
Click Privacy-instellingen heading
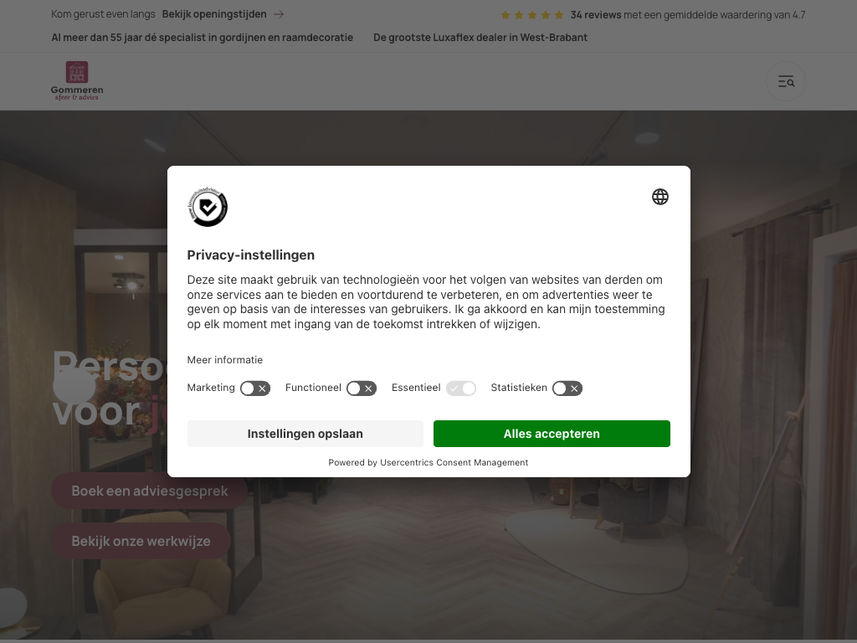251,255
